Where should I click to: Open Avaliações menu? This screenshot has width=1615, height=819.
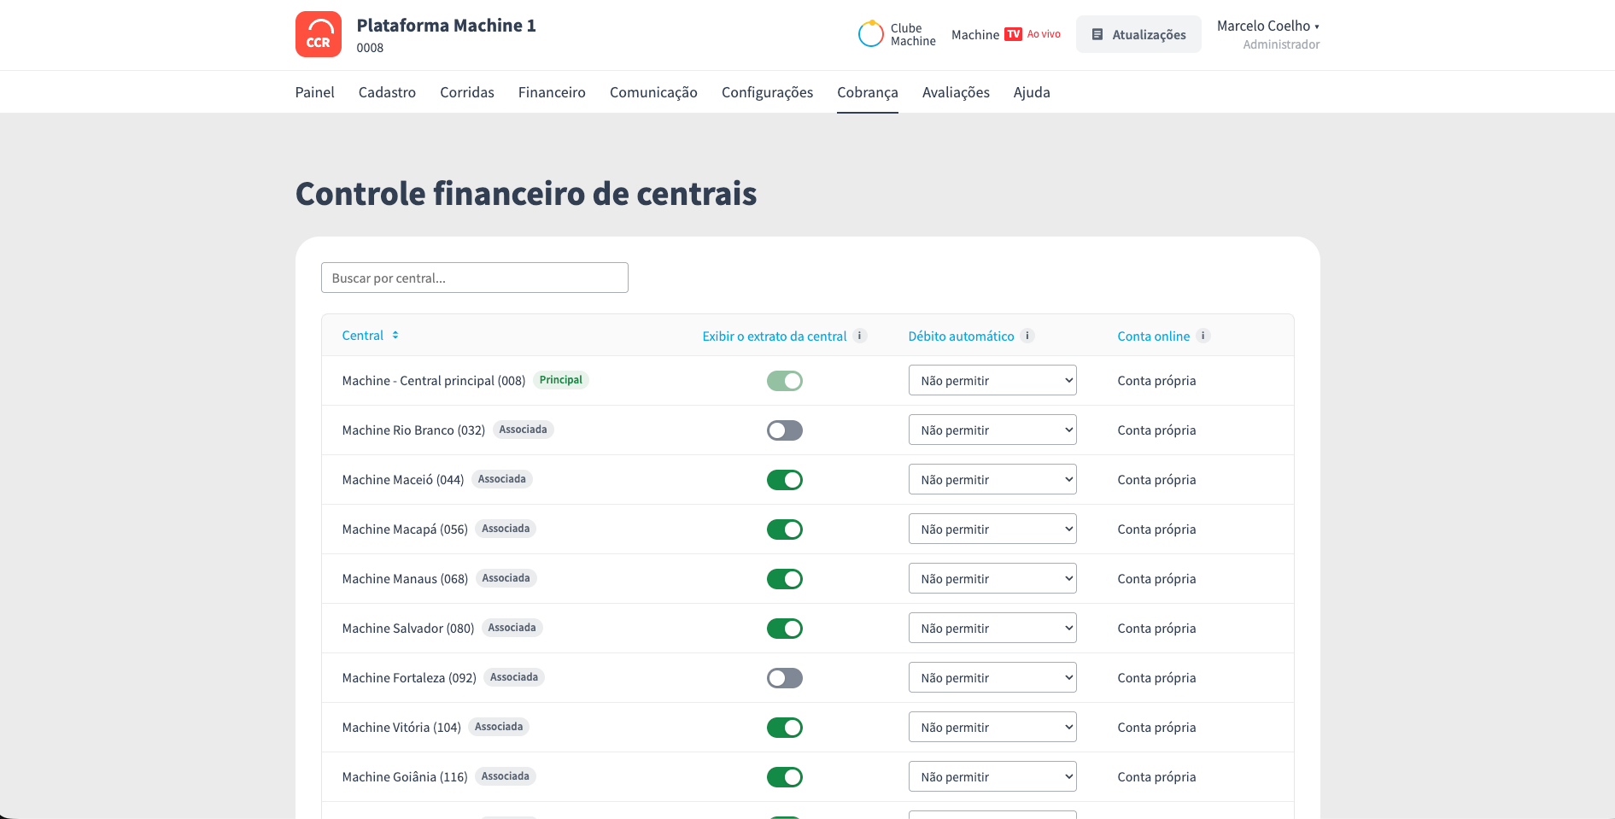pos(956,92)
